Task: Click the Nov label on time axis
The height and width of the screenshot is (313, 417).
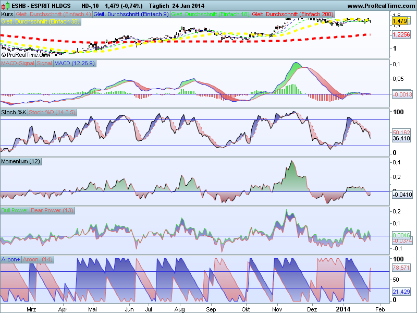Action: click(277, 309)
